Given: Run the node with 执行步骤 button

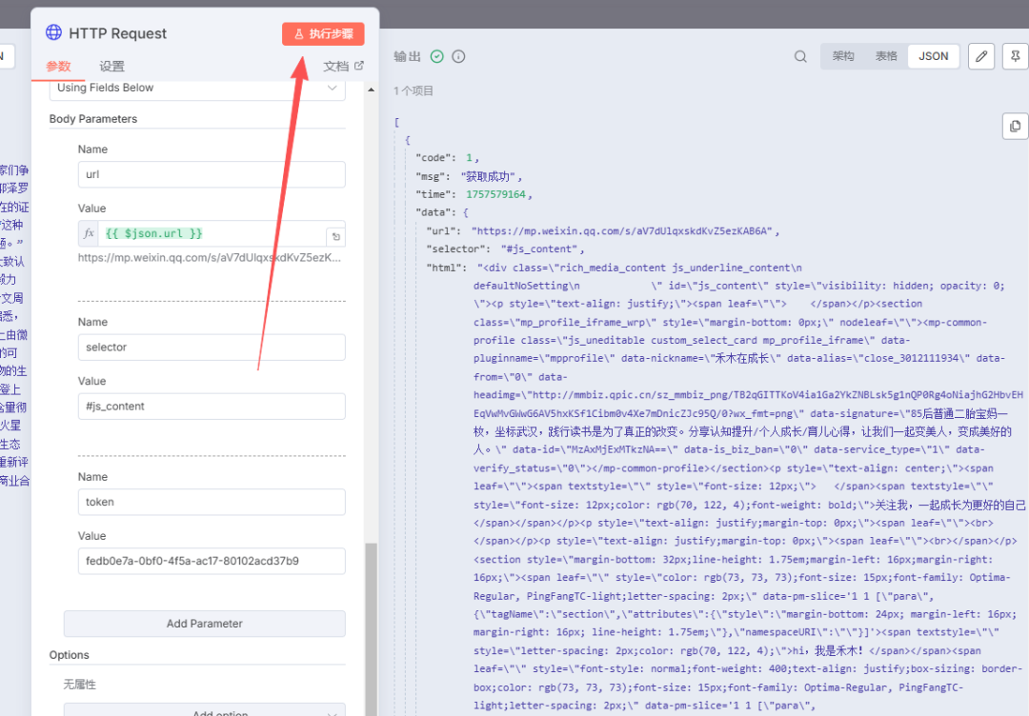Looking at the screenshot, I should (x=323, y=34).
